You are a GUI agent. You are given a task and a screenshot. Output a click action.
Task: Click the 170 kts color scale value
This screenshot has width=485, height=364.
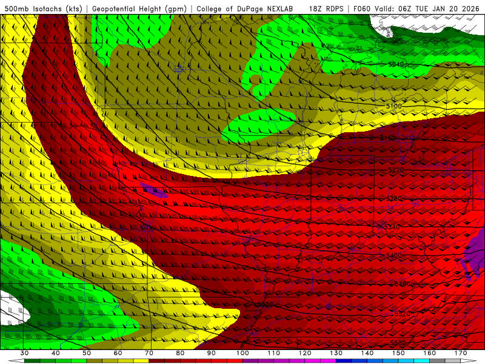[x=461, y=353]
